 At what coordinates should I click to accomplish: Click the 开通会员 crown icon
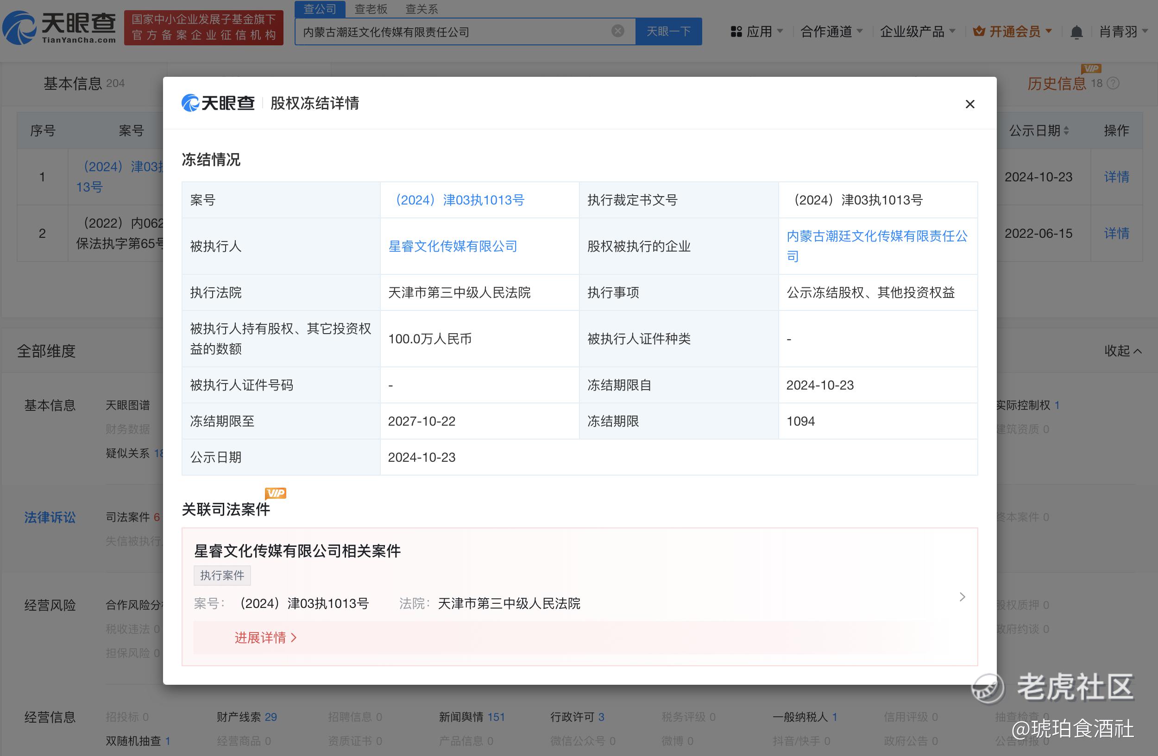(x=978, y=31)
